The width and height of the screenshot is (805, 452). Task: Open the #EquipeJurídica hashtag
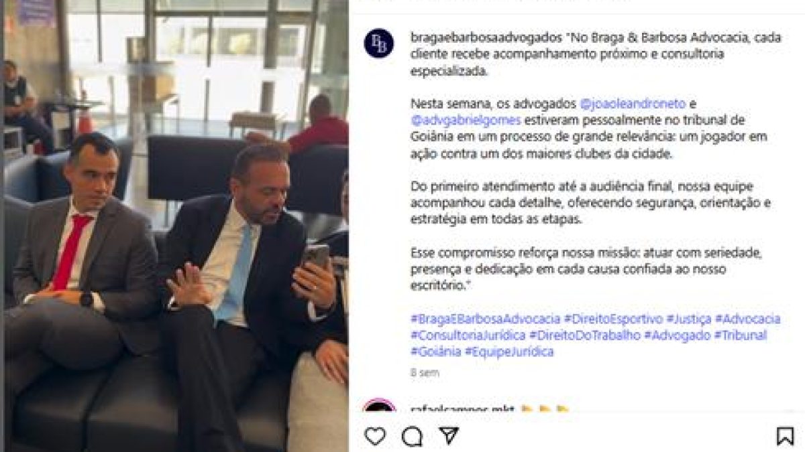click(509, 352)
